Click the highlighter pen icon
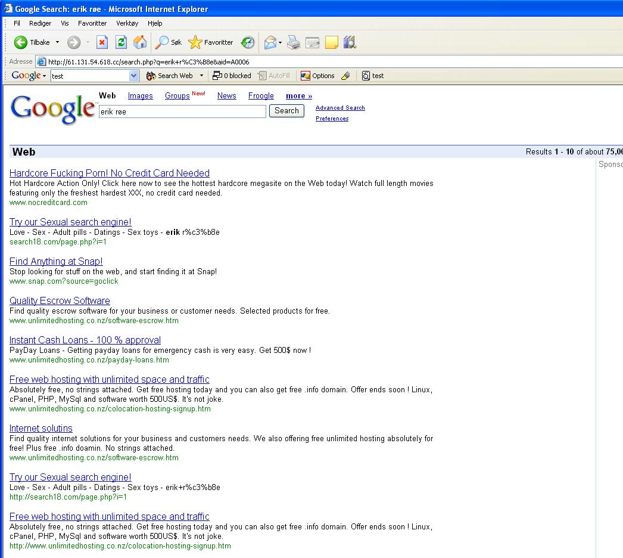 tap(345, 76)
